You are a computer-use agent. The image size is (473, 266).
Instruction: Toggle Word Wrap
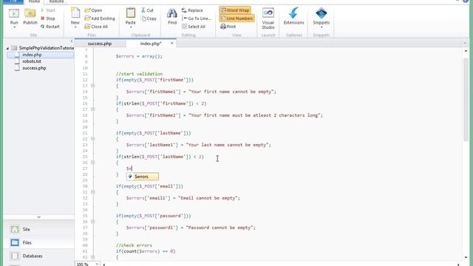coord(235,10)
